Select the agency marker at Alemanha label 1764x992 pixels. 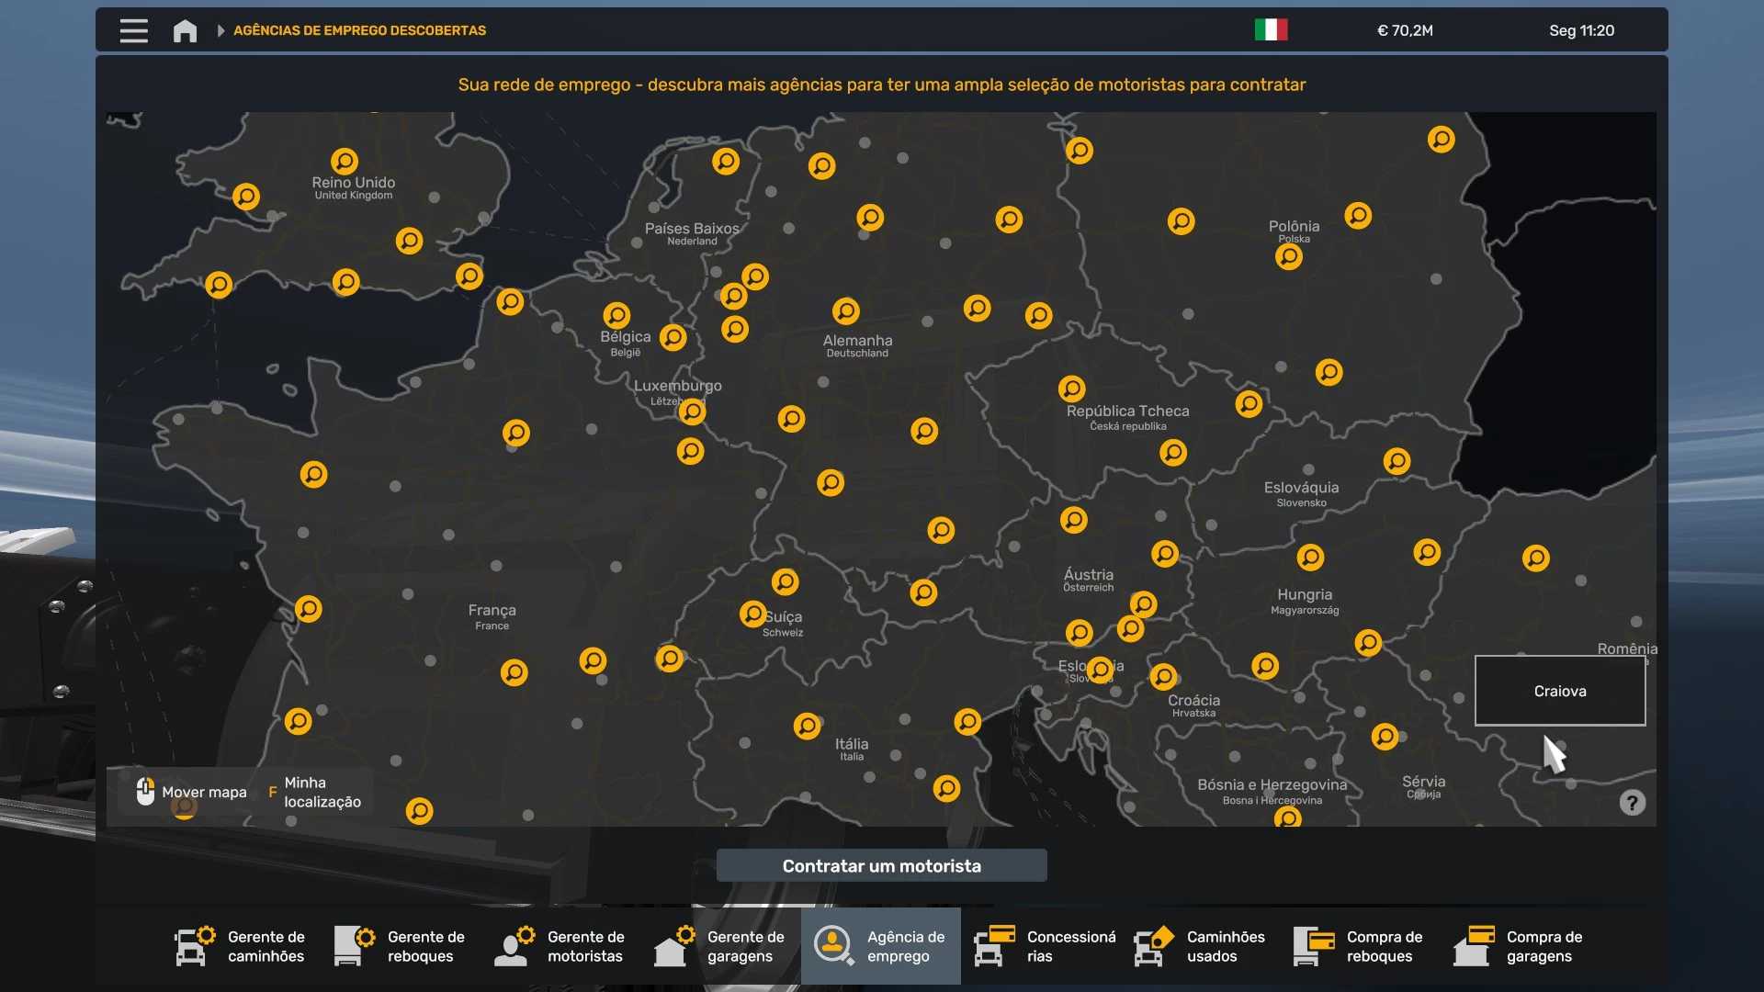pyautogui.click(x=845, y=310)
